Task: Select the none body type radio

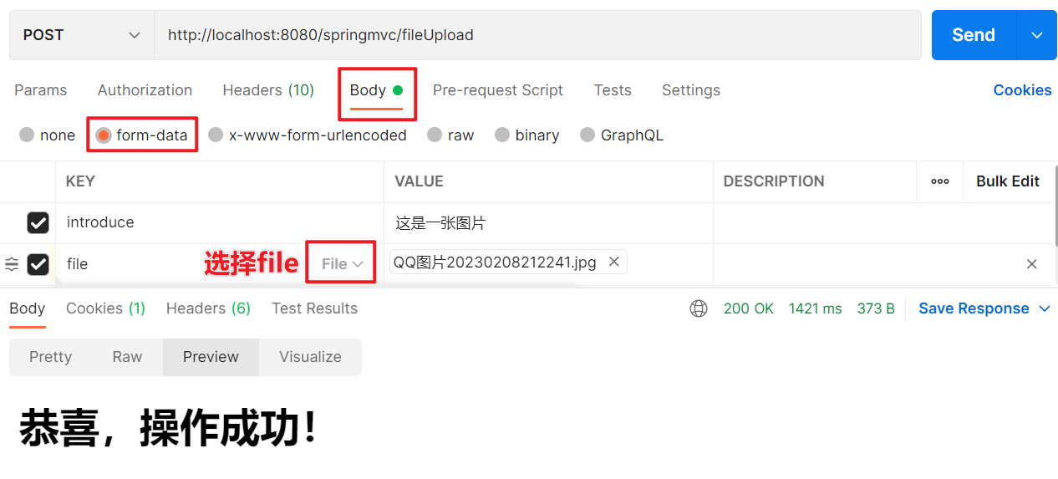Action: pyautogui.click(x=27, y=135)
